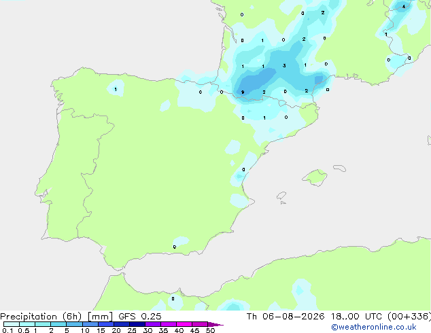
Task: Click the legend label '50'
Action: tap(210, 330)
